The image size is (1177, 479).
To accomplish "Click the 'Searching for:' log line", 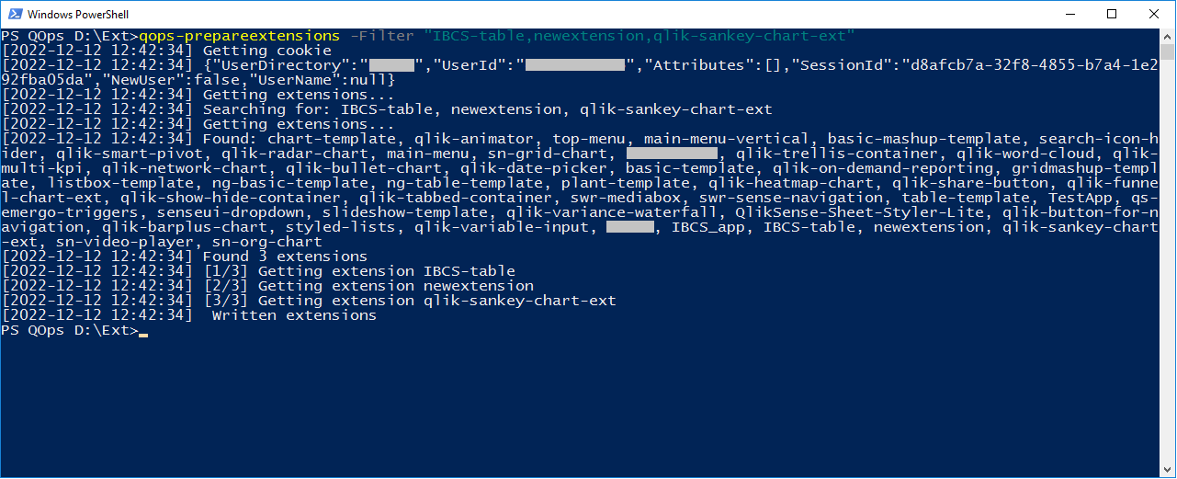I will [387, 109].
